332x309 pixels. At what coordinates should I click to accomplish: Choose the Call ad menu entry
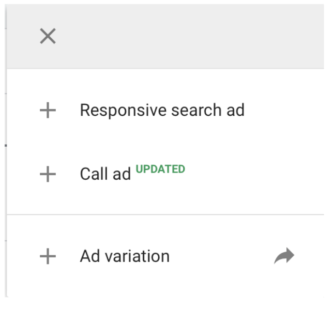pos(105,174)
